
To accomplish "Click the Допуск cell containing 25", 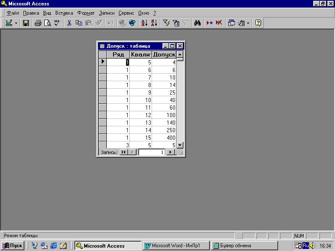I will (x=164, y=92).
